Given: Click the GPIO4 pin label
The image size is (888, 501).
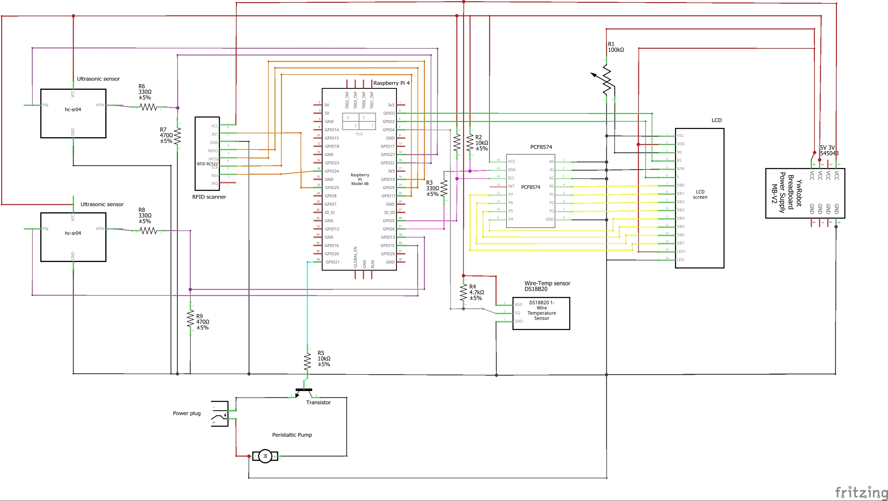Looking at the screenshot, I should tap(388, 130).
